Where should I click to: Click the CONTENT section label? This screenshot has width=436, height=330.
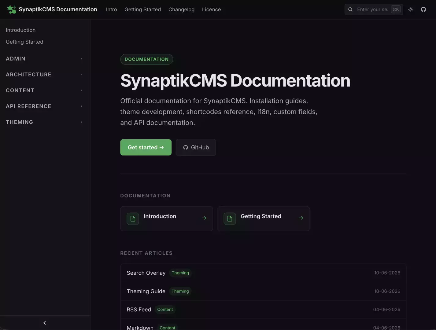coord(20,90)
